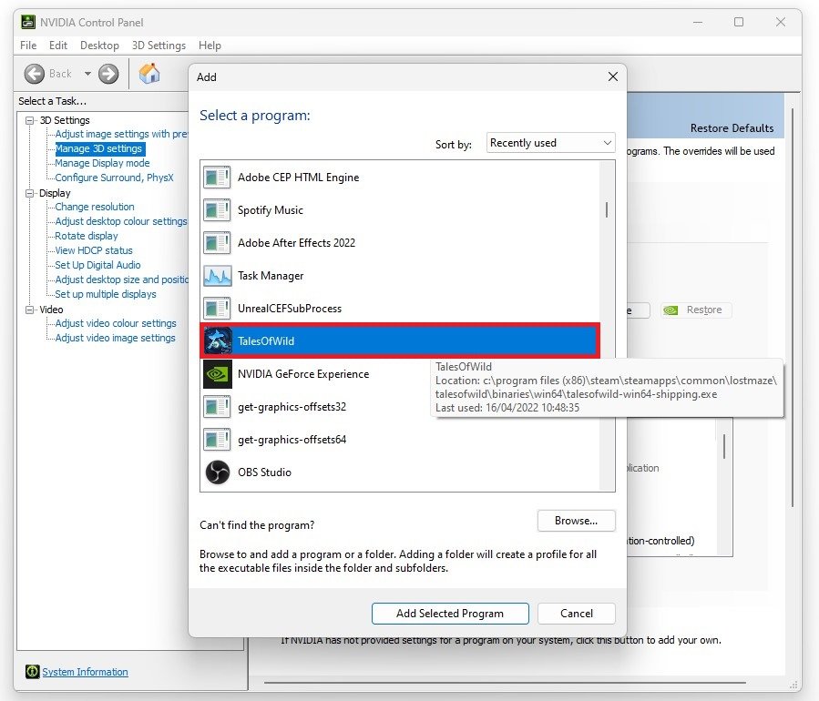Viewport: 819px width, 701px height.
Task: Click the System Information icon
Action: point(33,671)
